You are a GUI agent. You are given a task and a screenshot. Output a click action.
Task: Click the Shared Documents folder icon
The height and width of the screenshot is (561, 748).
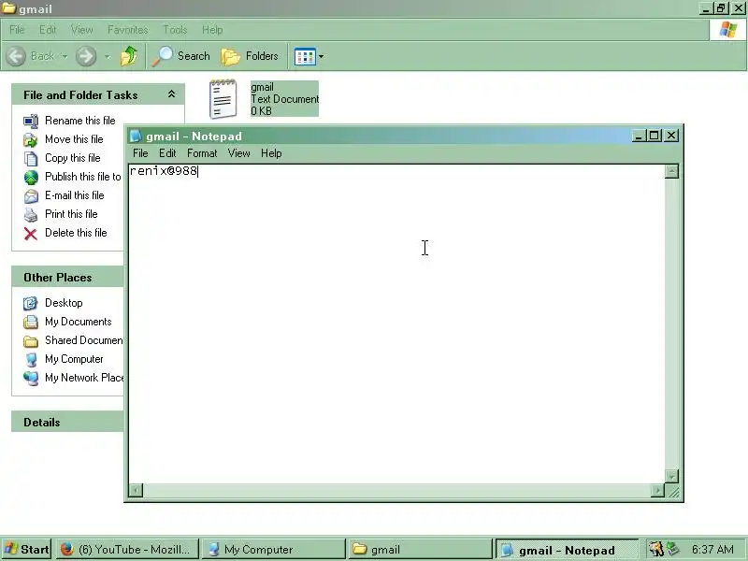click(x=31, y=340)
